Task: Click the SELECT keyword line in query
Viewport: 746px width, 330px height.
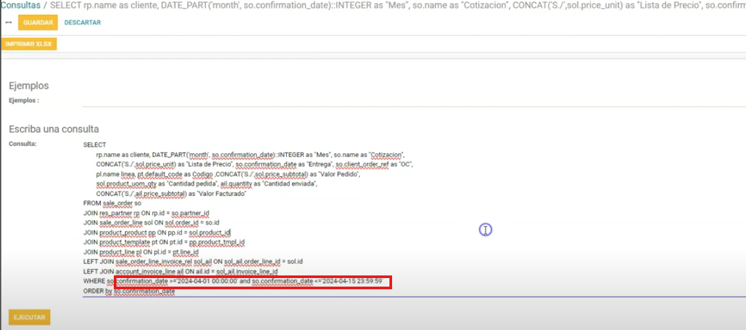Action: click(x=95, y=145)
